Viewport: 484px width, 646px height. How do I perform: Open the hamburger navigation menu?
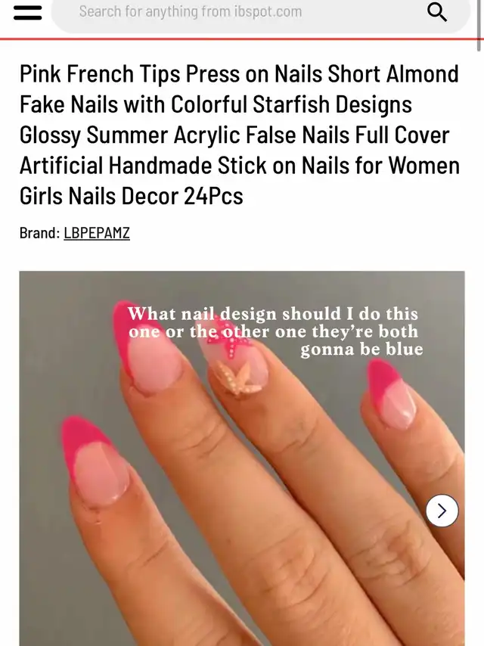(27, 12)
